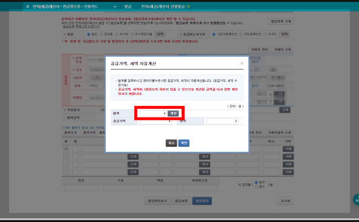359x222 pixels.
Task: Click the 수표 amount input field
Action: [x=120, y=188]
